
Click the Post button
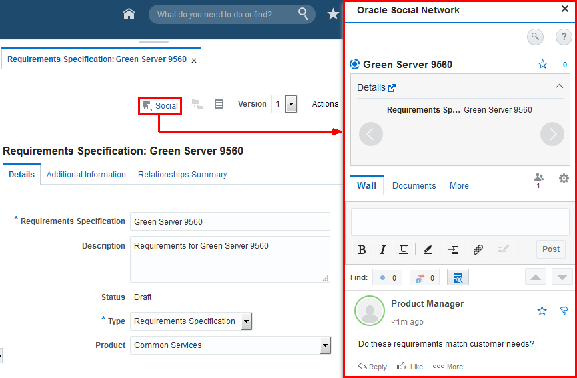[x=551, y=249]
